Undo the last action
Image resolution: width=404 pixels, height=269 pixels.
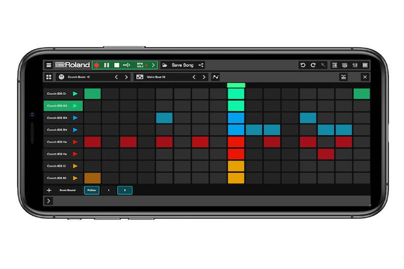tap(303, 65)
